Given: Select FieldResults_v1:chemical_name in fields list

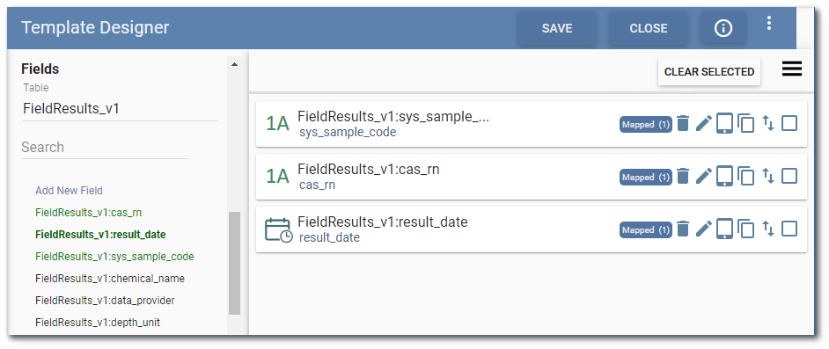Looking at the screenshot, I should pos(110,279).
